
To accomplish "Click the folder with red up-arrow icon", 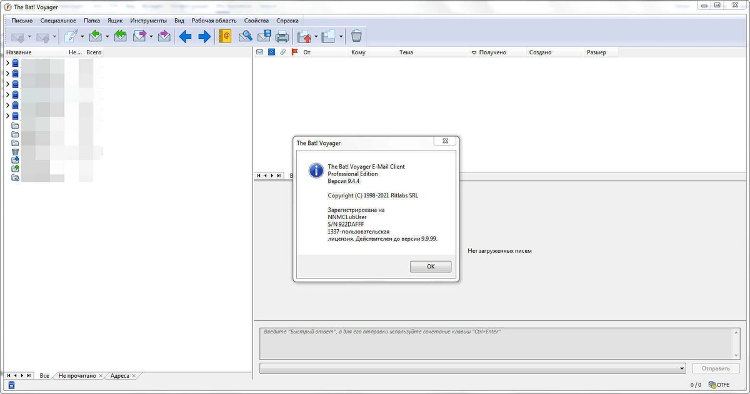I will (x=304, y=36).
